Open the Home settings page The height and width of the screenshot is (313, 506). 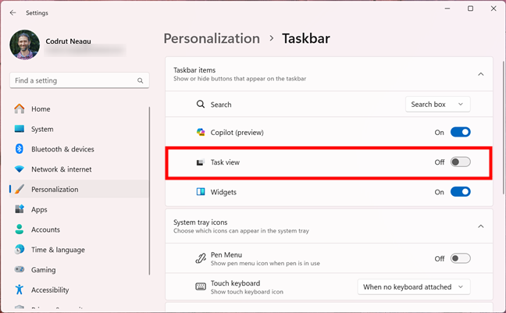[x=79, y=109]
